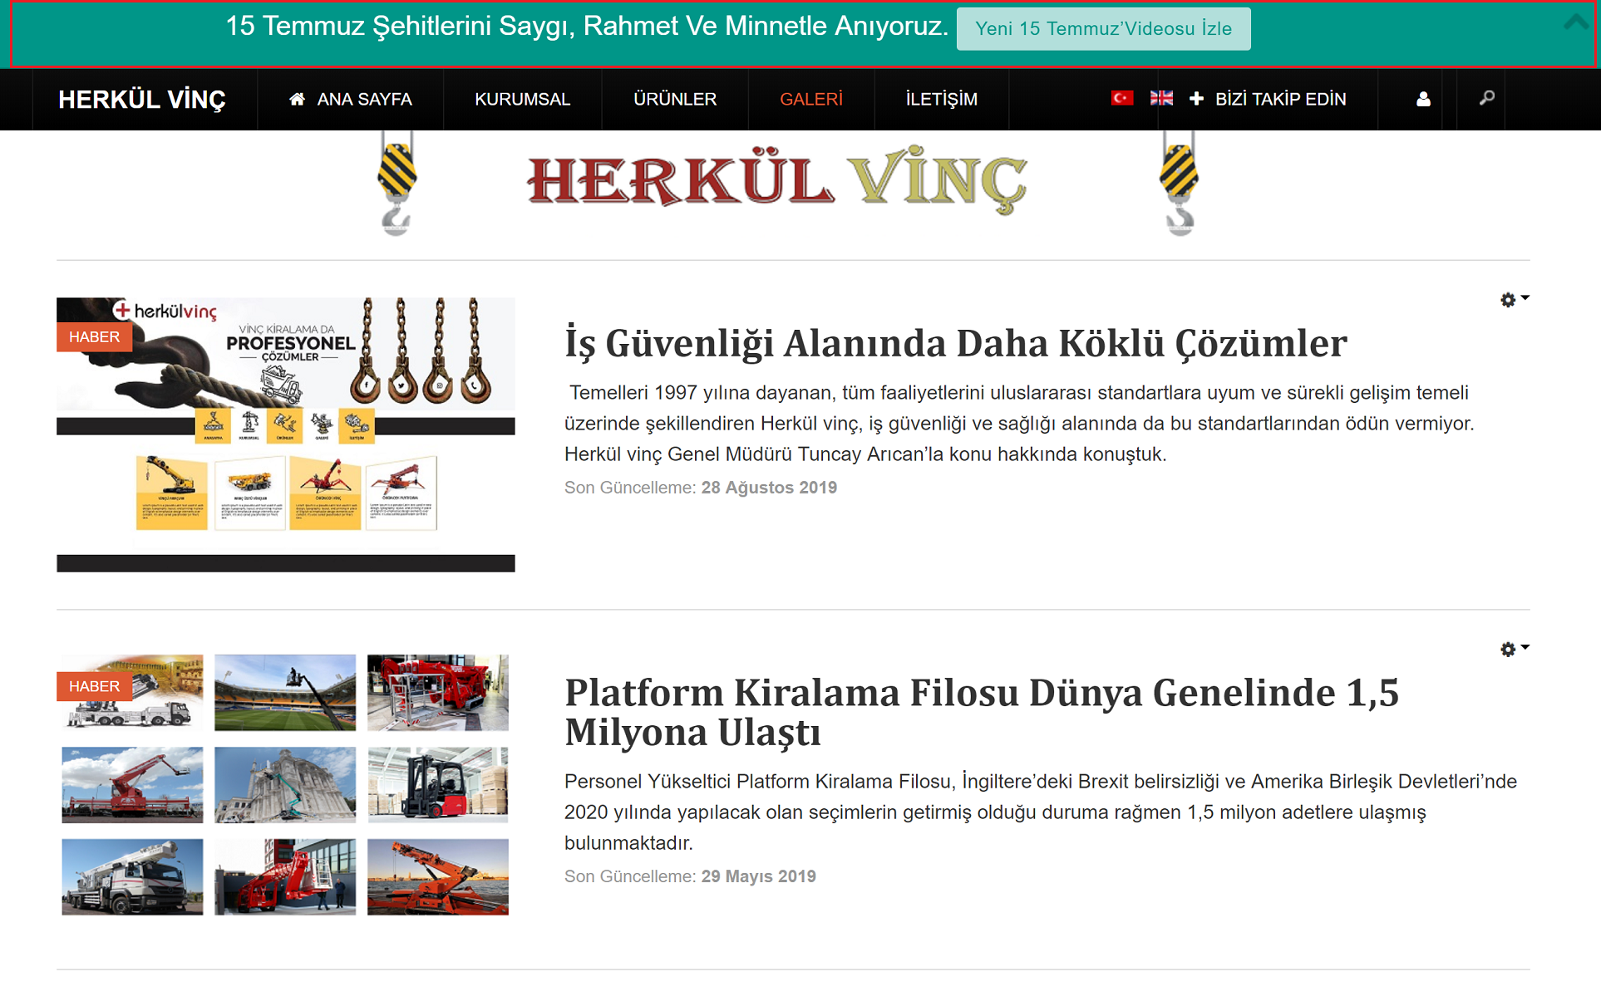
Task: Open the KURUMSAL menu item
Action: pos(522,100)
